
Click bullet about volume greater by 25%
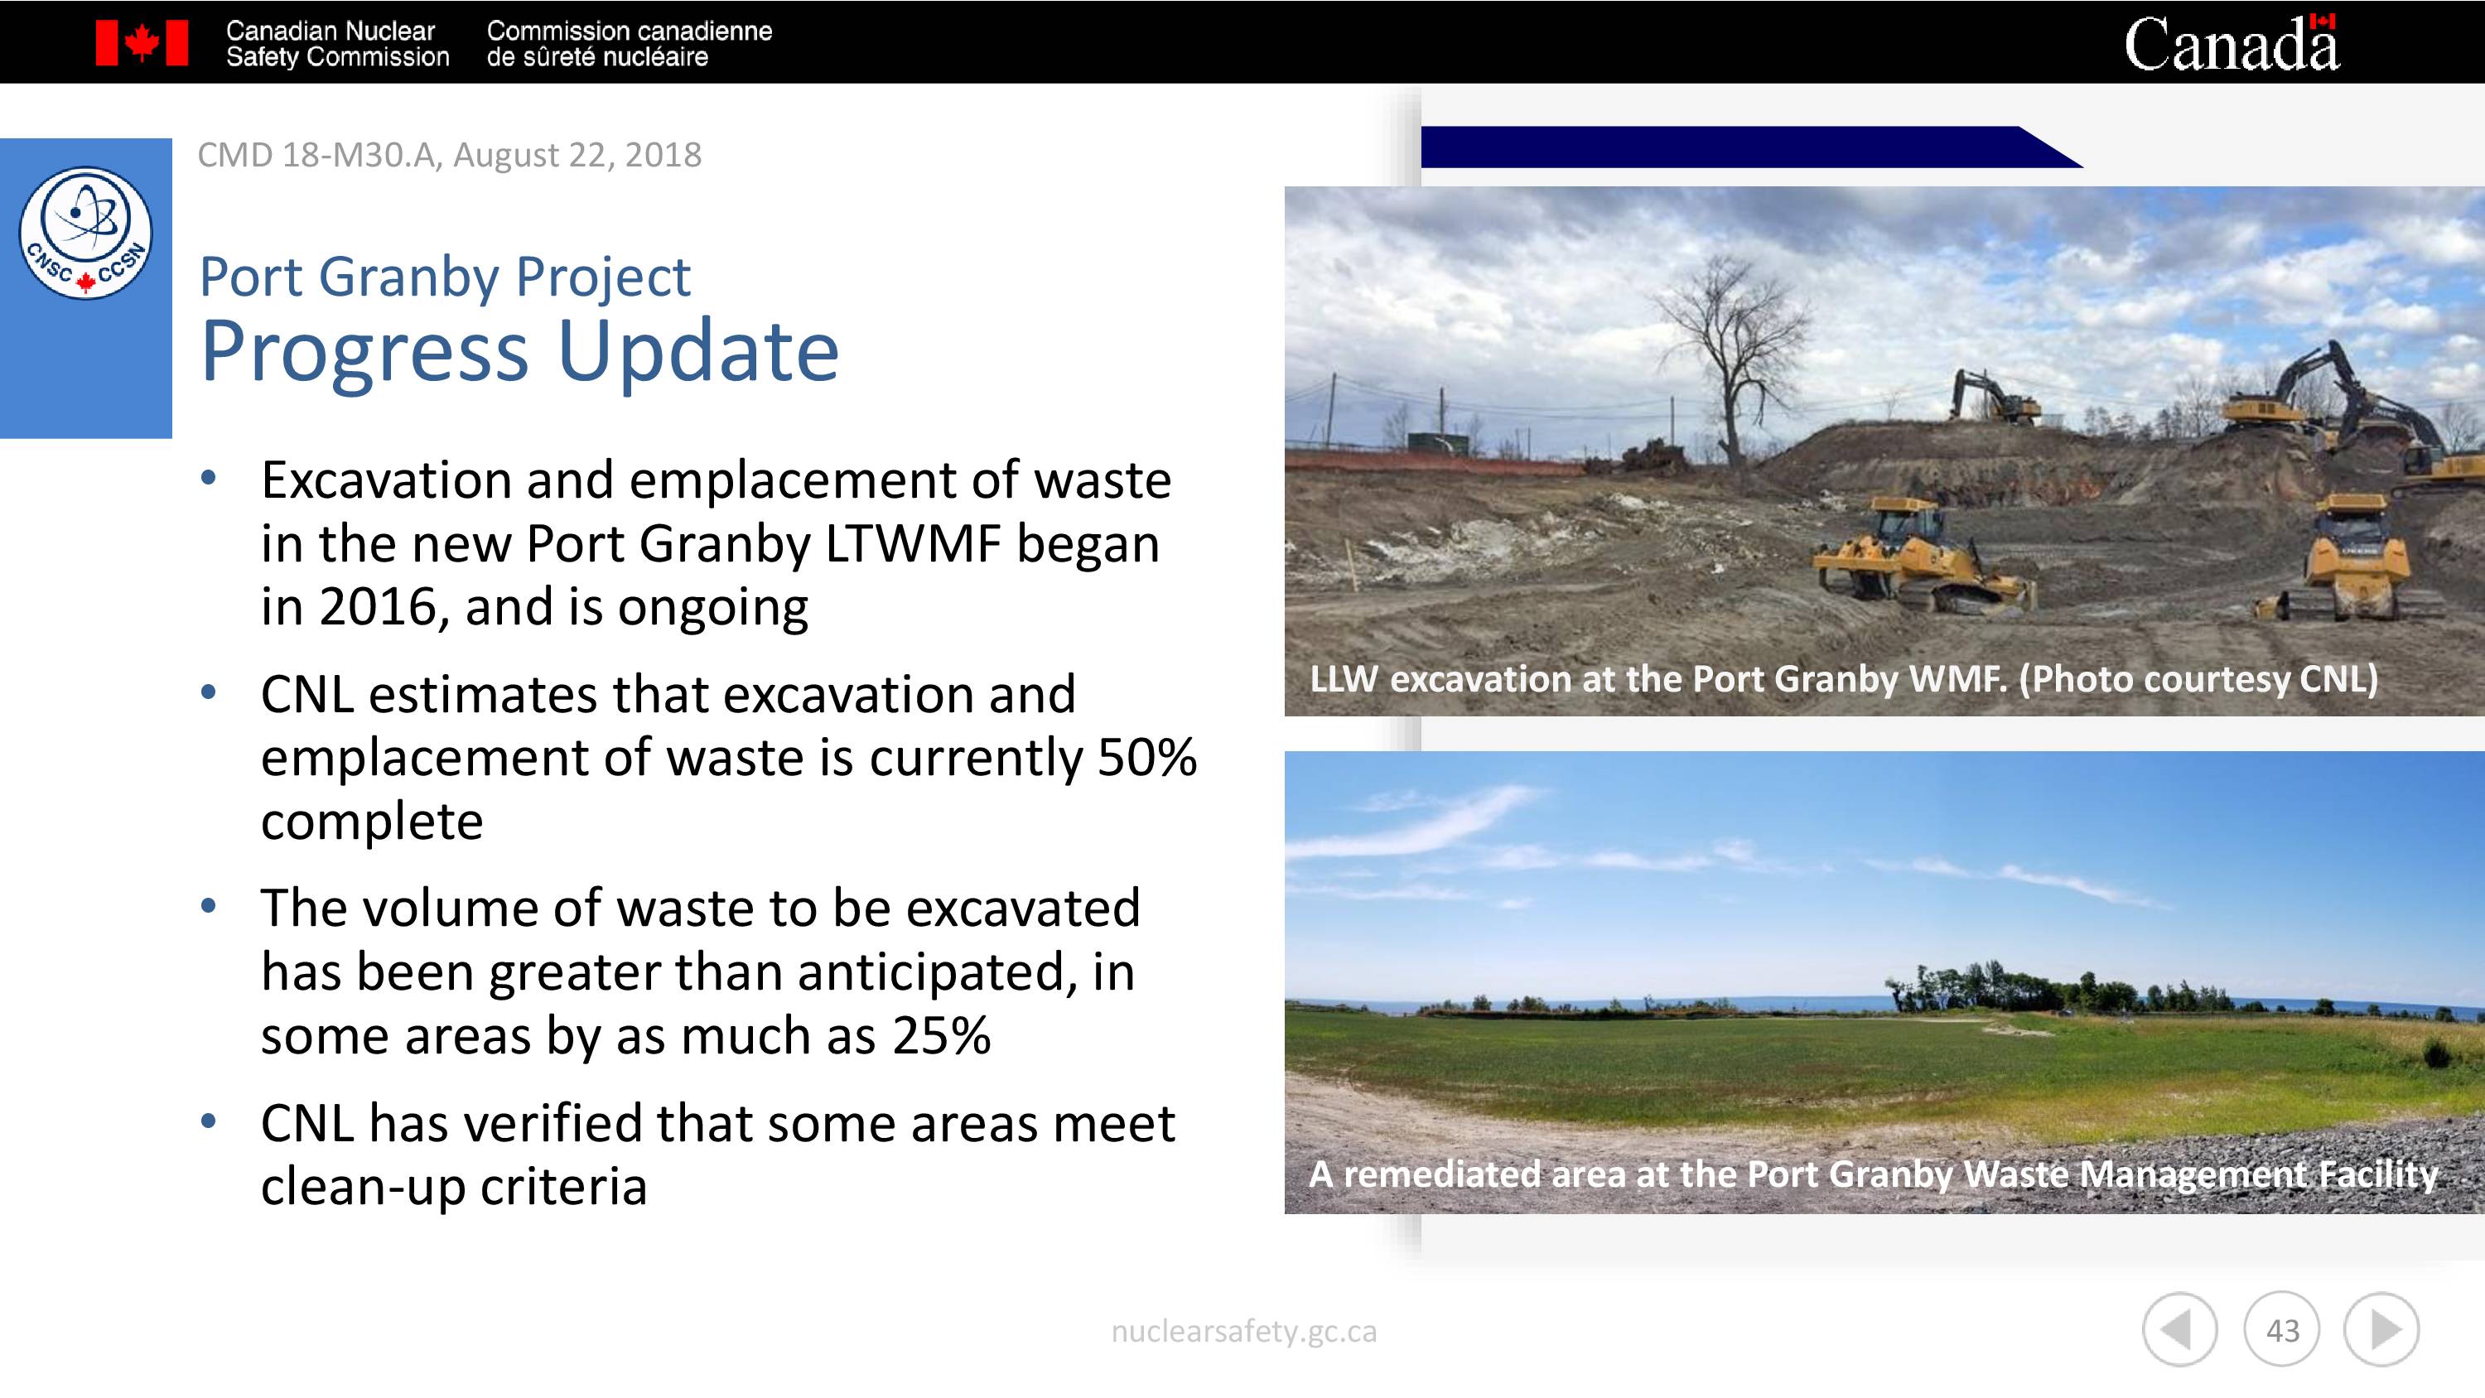[700, 971]
